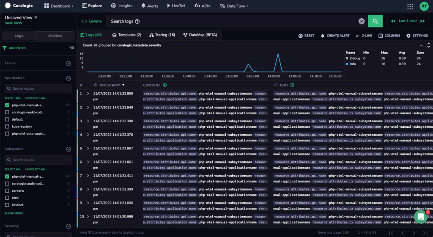The height and width of the screenshot is (237, 433).
Task: Click the Coralogix logo
Action: (x=19, y=6)
